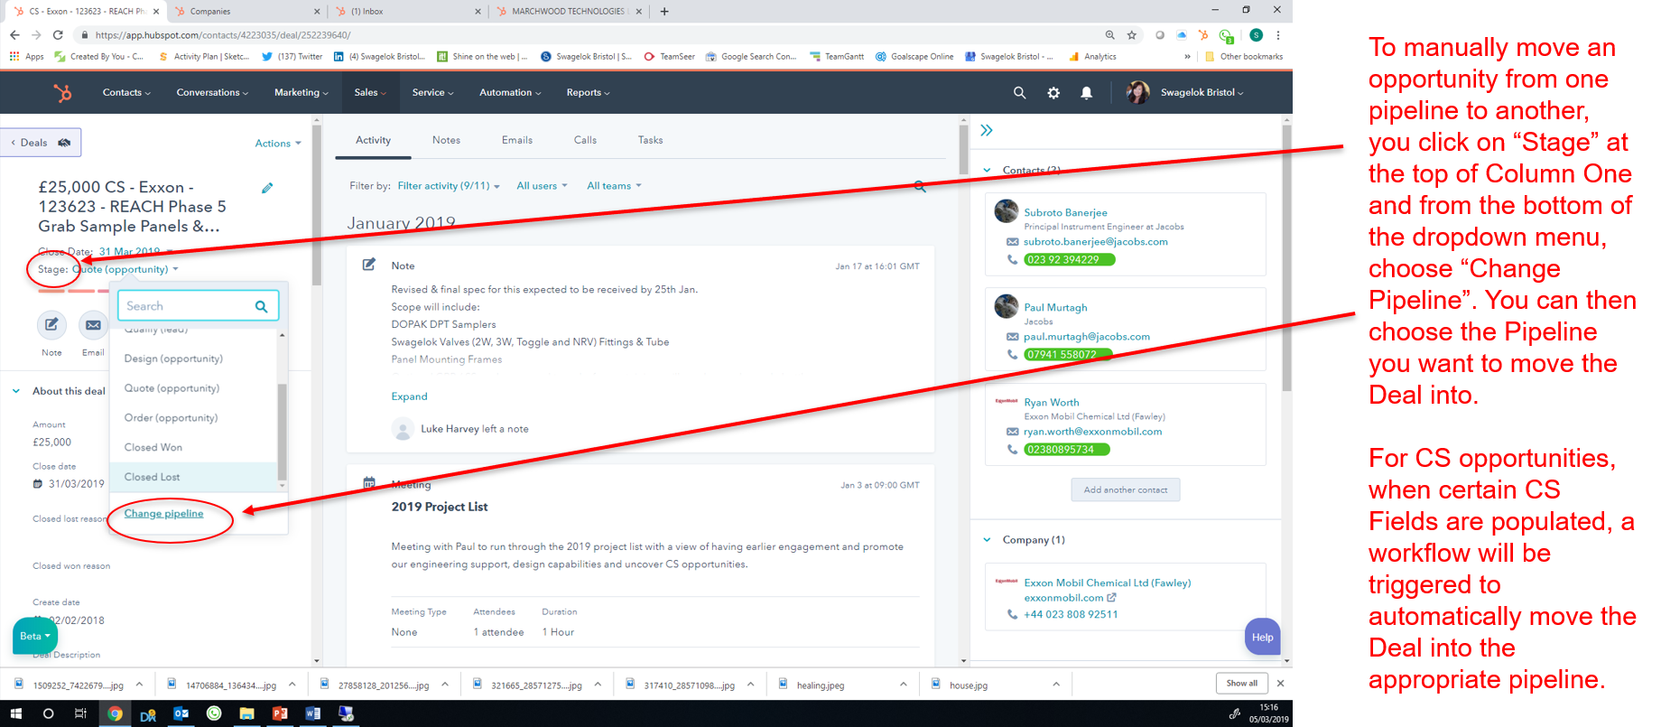Compose an Email using the Email icon
The height and width of the screenshot is (727, 1661).
[93, 324]
